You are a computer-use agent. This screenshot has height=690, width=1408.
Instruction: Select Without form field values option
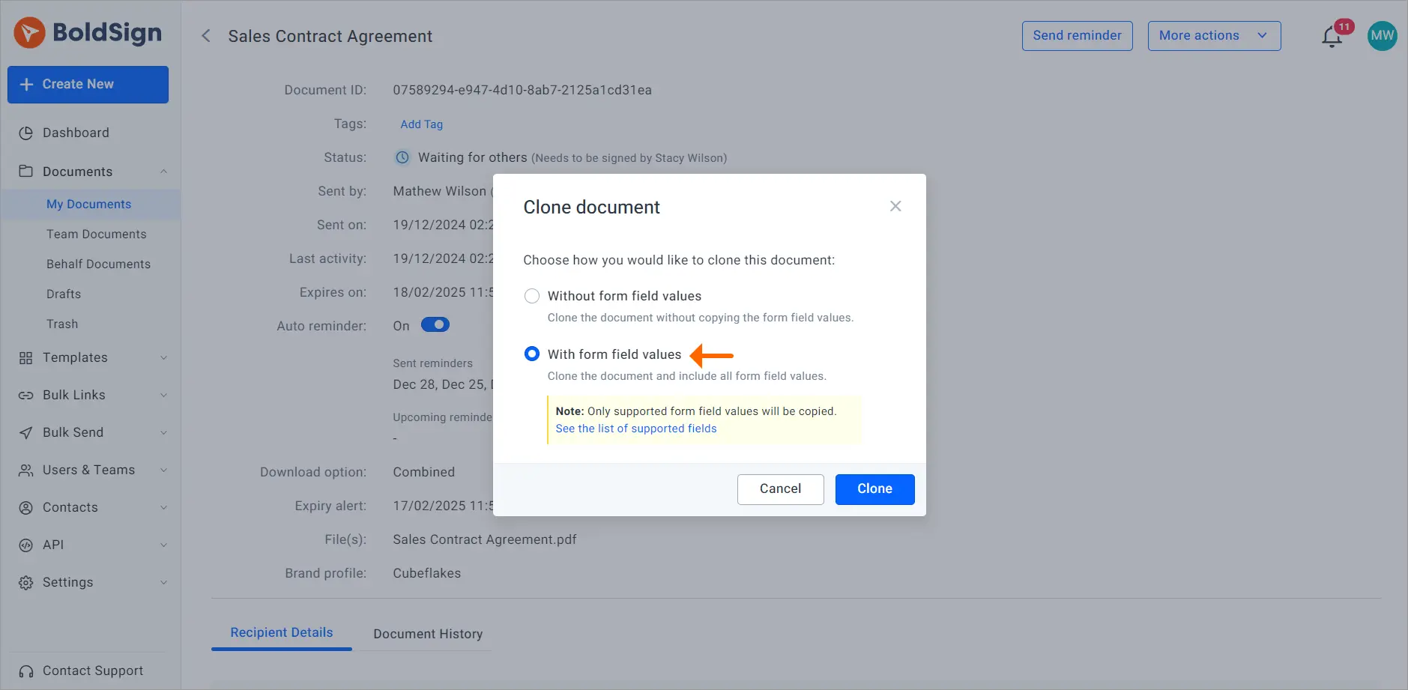(532, 296)
